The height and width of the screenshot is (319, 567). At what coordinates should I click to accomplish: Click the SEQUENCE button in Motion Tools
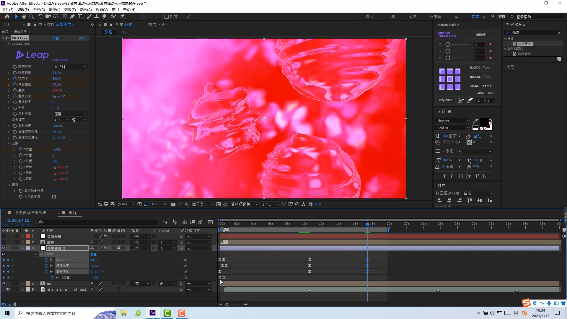(x=445, y=100)
